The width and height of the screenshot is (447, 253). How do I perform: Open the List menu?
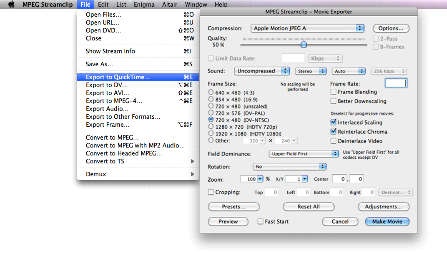pyautogui.click(x=121, y=4)
